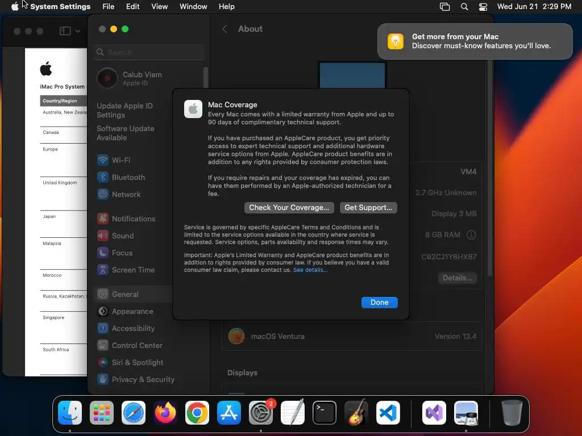This screenshot has height=436, width=582.
Task: Open Control Center in menu bar
Action: pos(483,7)
